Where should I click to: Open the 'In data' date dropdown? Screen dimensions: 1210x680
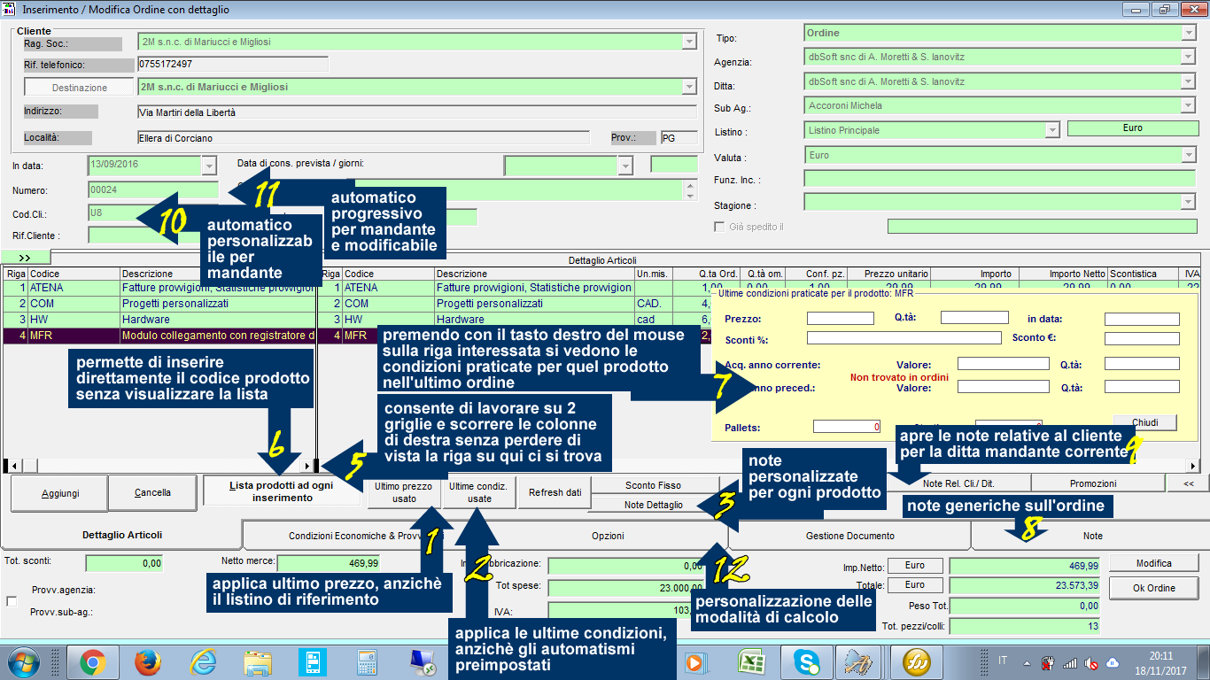[x=209, y=166]
